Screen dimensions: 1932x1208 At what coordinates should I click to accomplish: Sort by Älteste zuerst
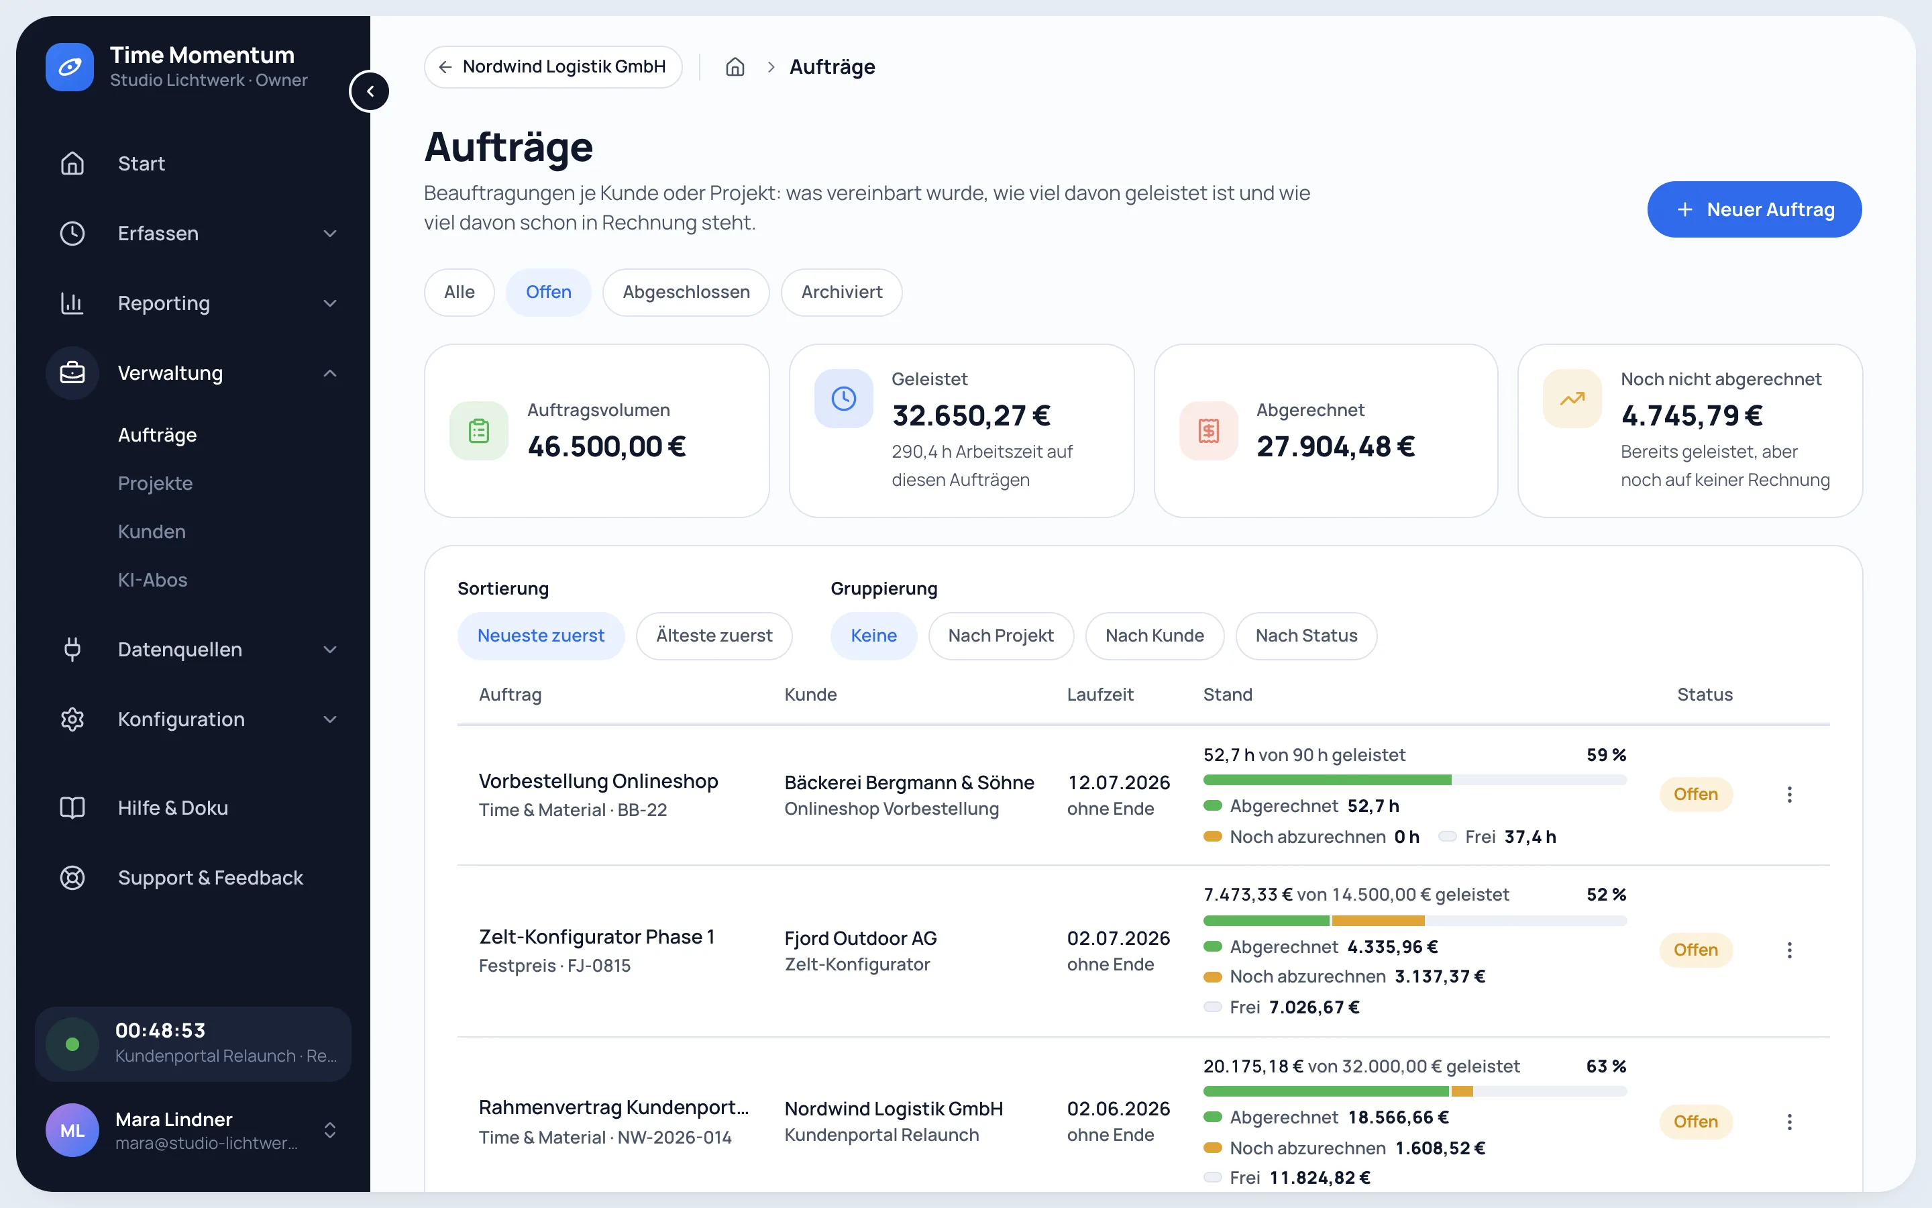[714, 636]
